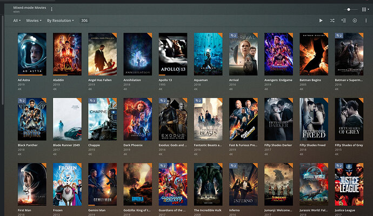Viewport: 373px width, 216px height.
Task: Click the version badge on Justice League poster
Action: (339, 166)
